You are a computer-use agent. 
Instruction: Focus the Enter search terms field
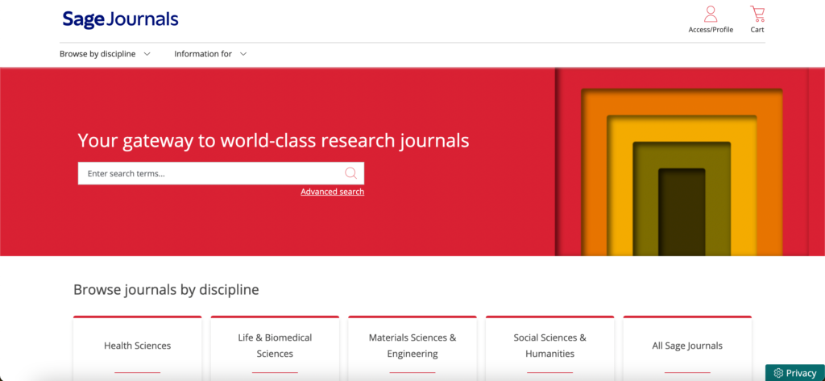(x=209, y=173)
